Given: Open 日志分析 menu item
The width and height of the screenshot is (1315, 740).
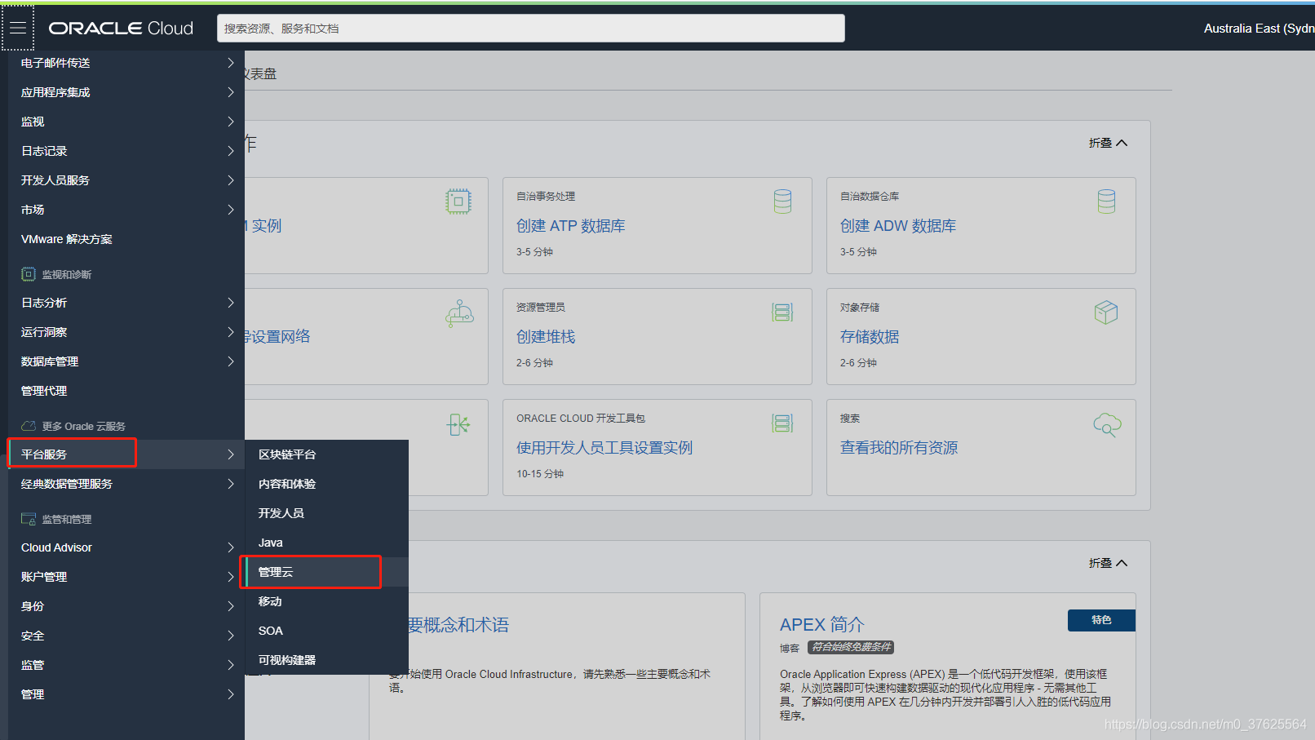Looking at the screenshot, I should click(126, 303).
